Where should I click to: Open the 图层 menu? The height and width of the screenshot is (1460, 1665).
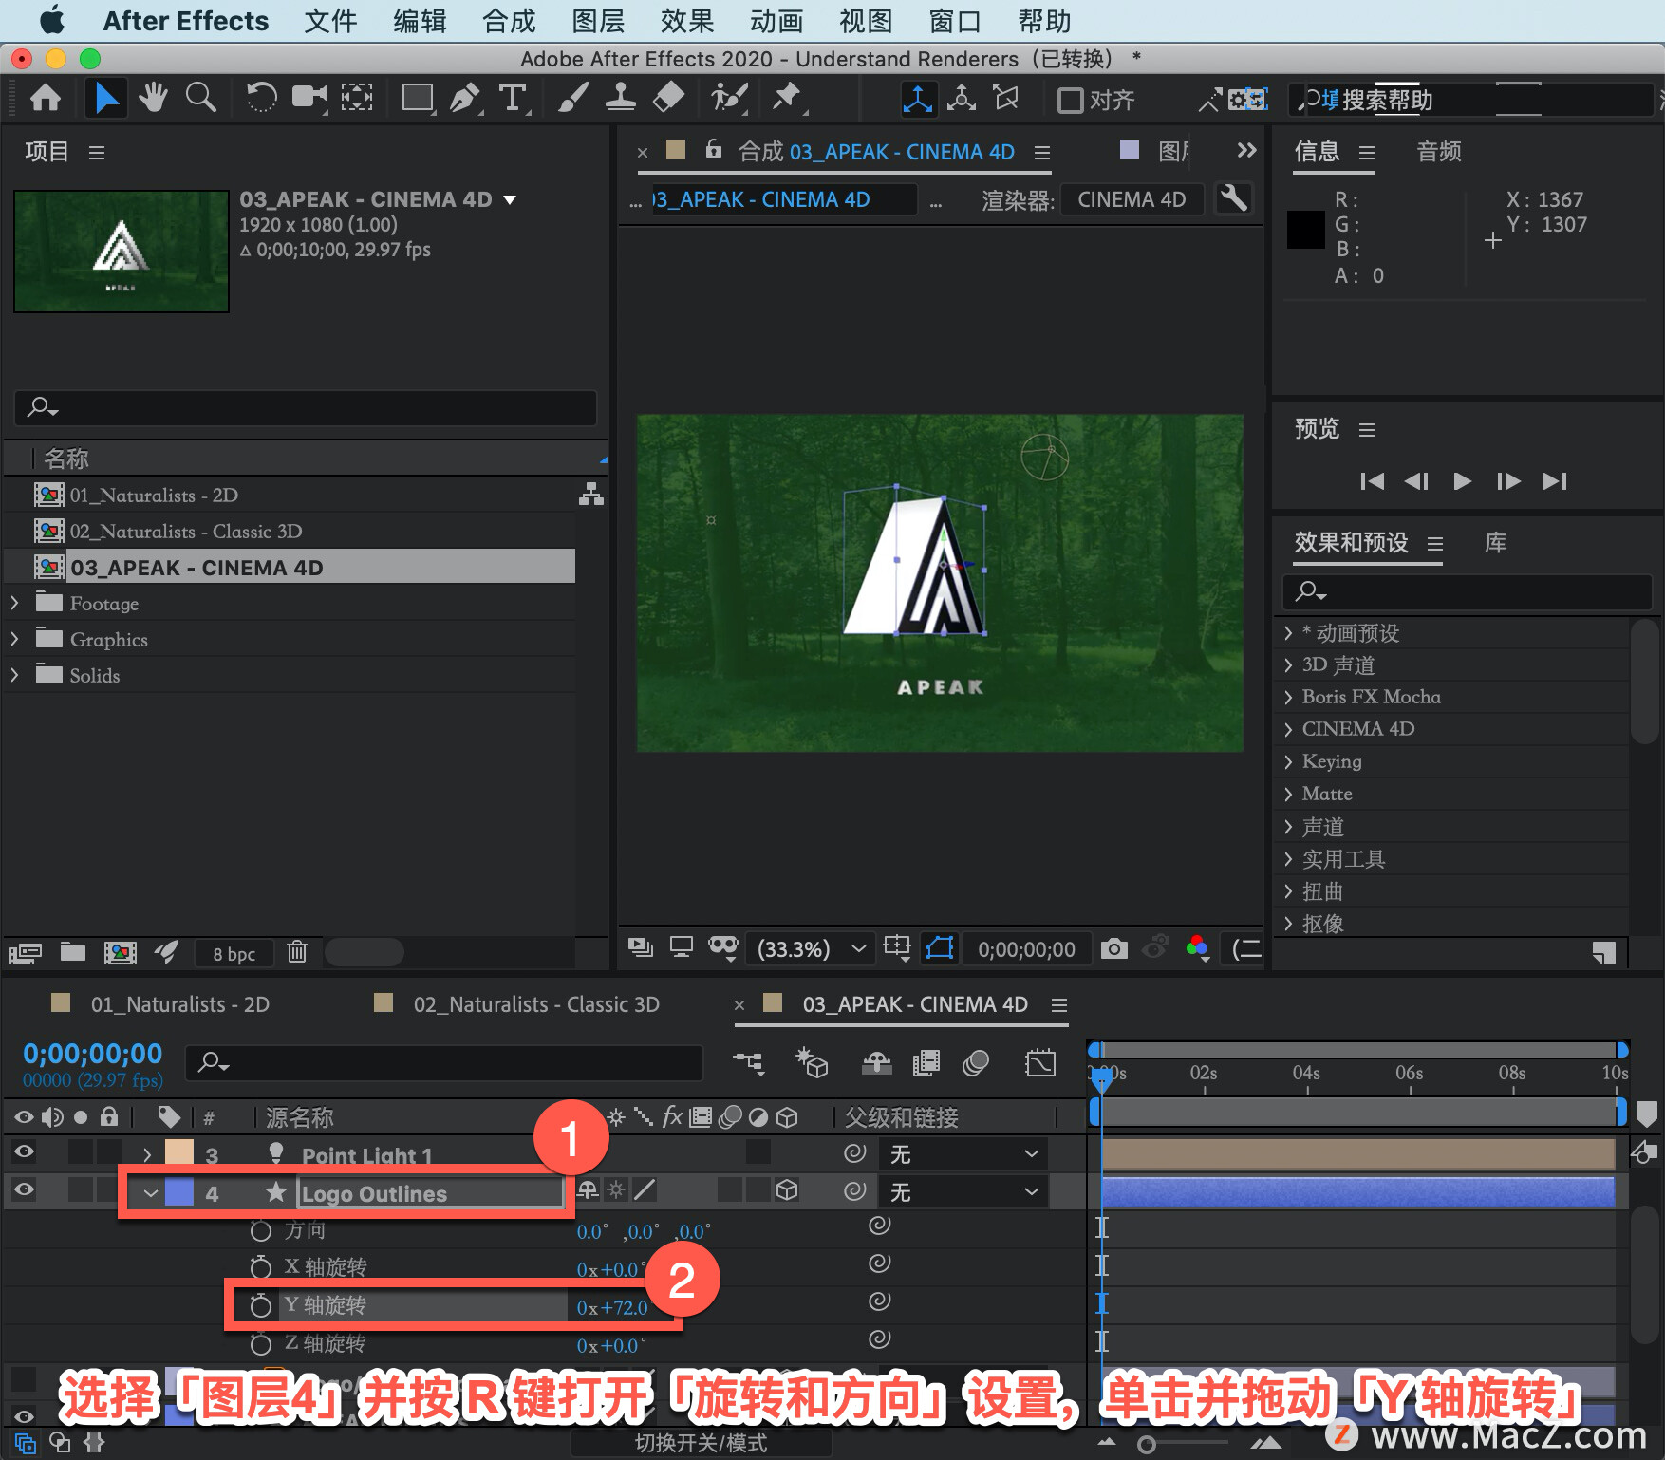coord(598,21)
